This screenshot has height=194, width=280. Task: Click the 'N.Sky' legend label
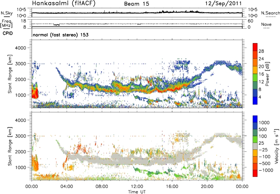[7, 13]
